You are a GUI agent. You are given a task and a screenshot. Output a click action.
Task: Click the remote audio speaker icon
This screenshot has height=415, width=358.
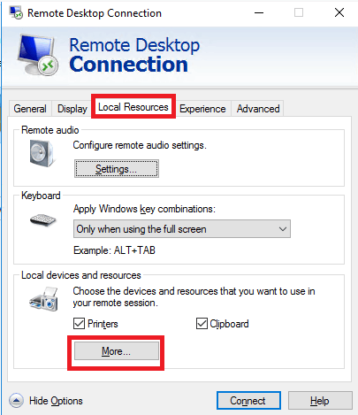tap(42, 153)
